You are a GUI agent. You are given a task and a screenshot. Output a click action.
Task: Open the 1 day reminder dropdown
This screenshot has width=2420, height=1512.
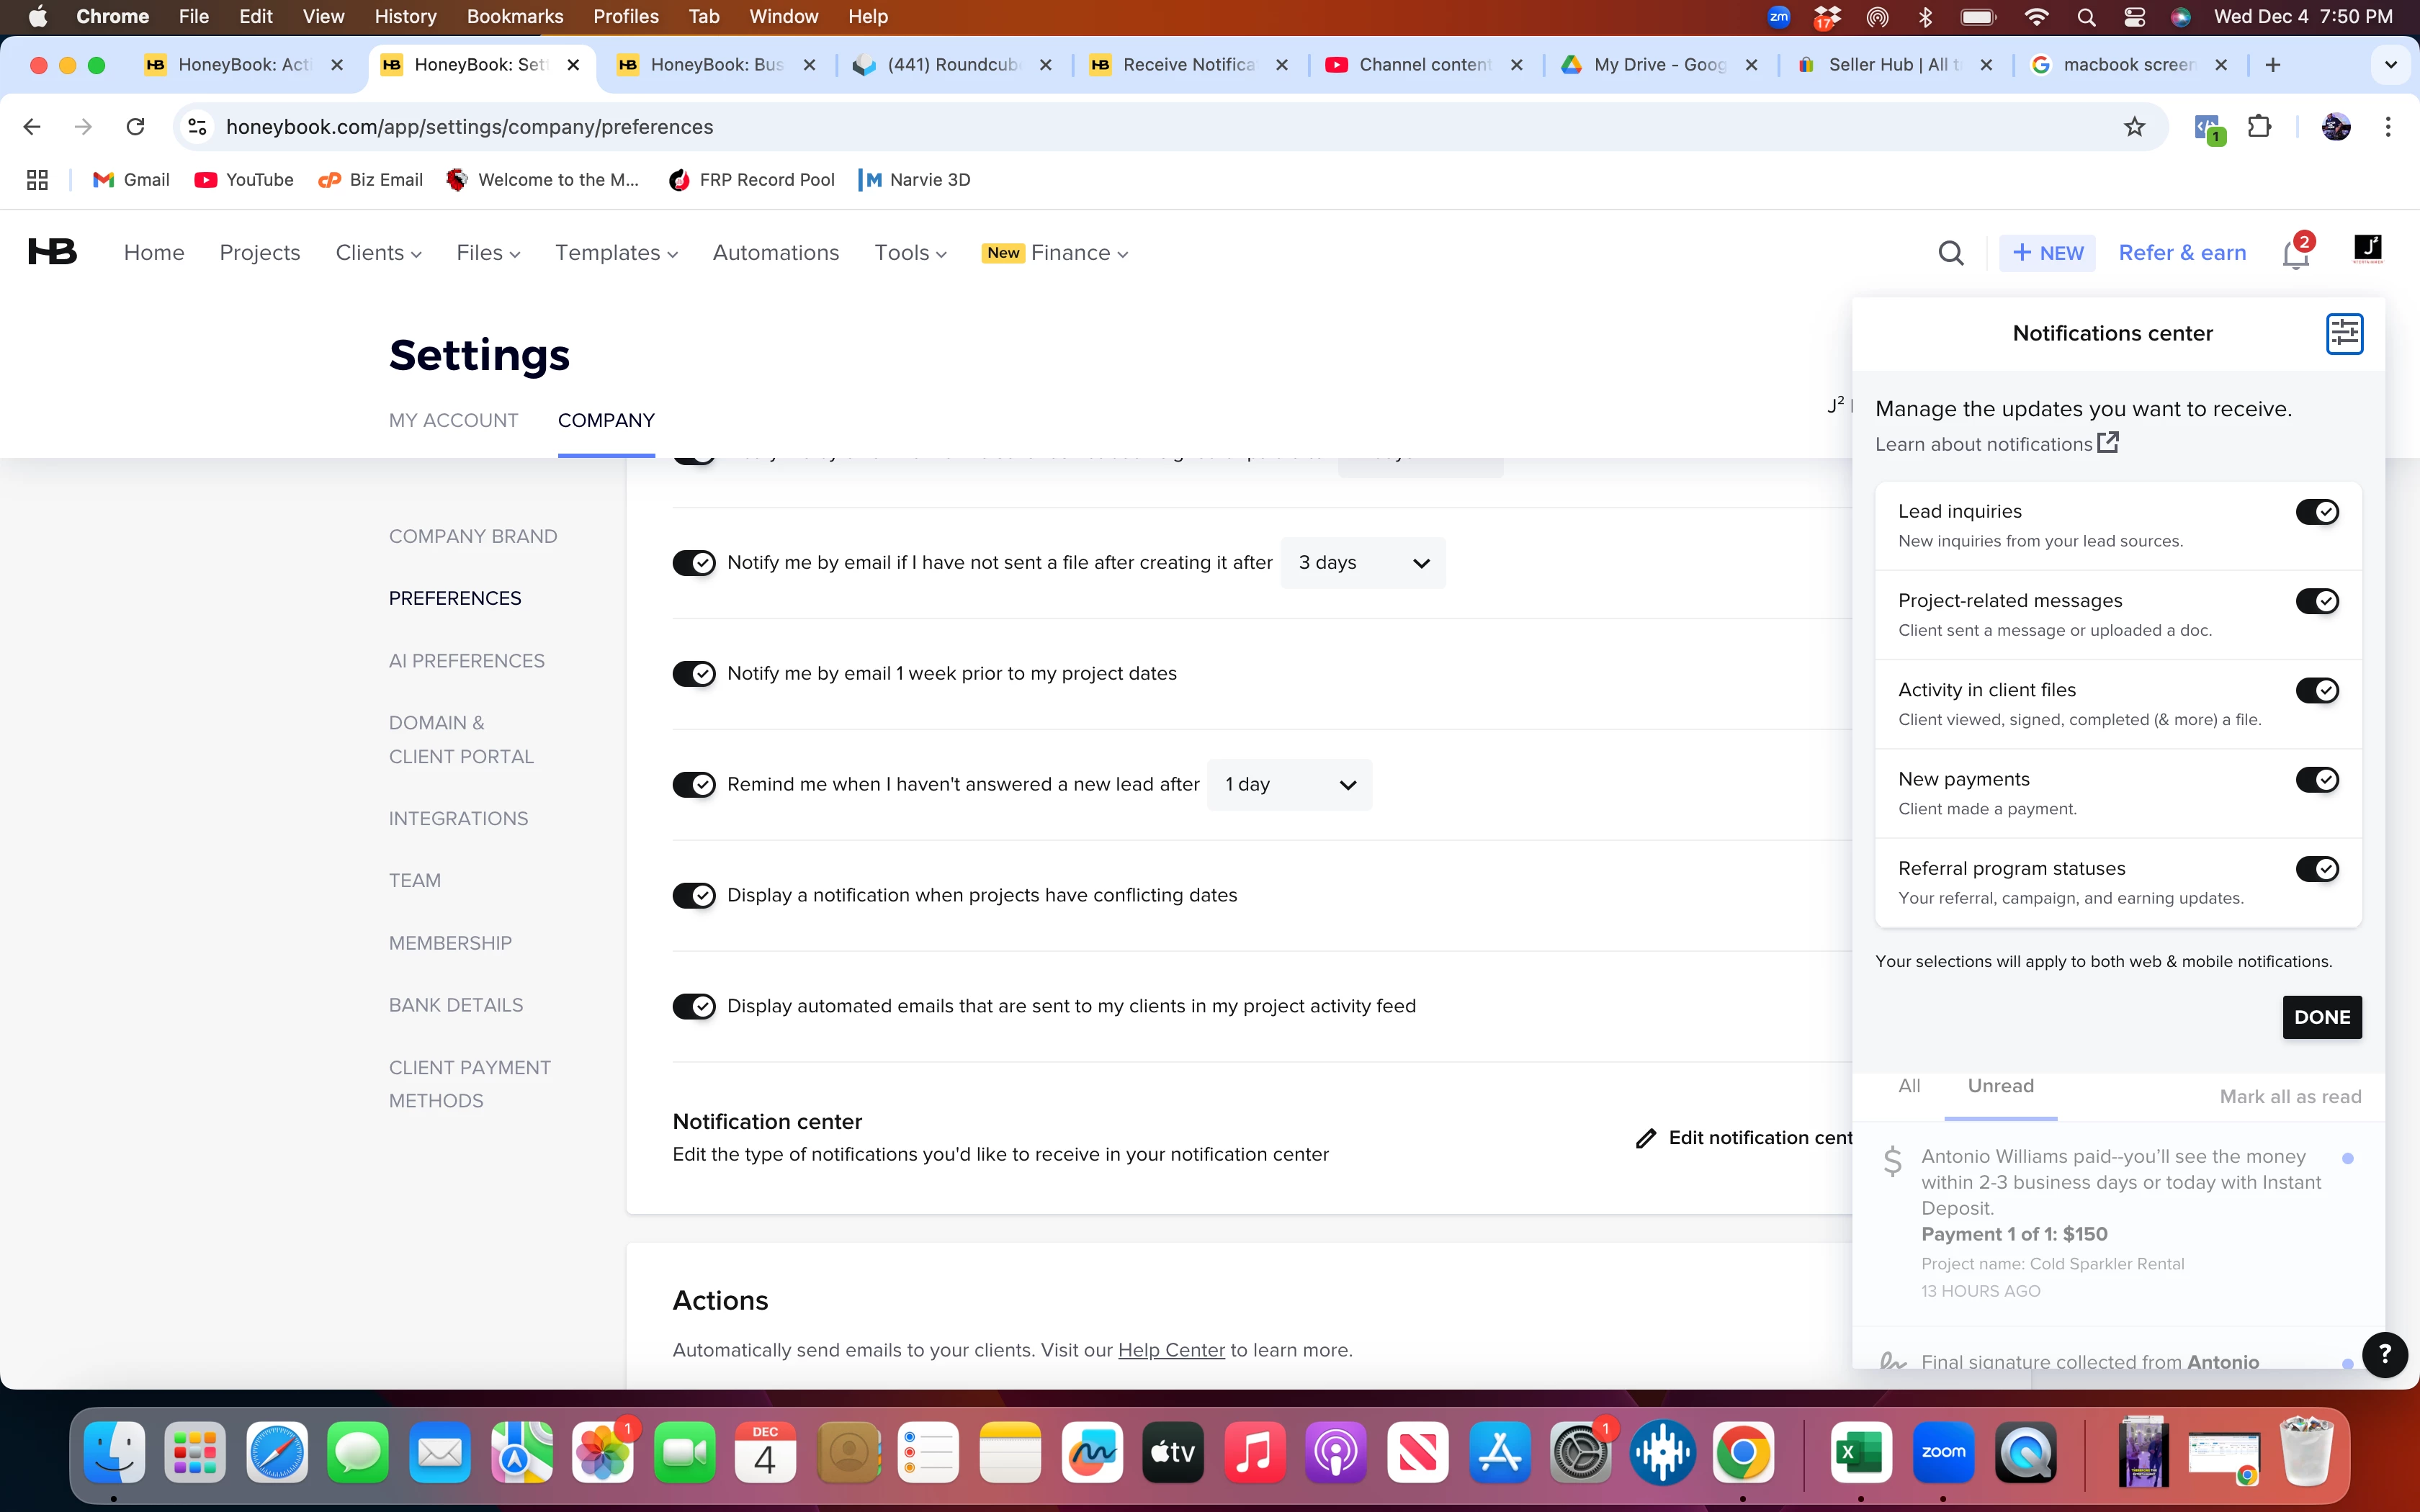[x=1289, y=785]
